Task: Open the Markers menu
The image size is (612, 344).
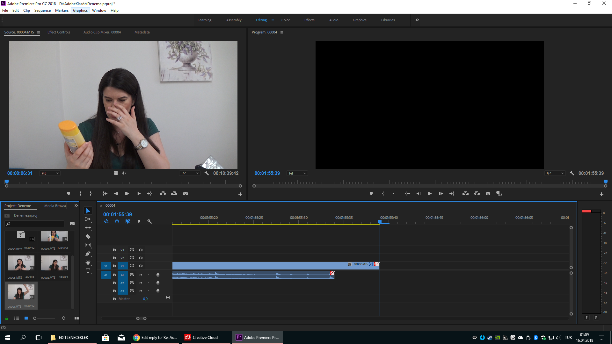Action: pos(62,11)
